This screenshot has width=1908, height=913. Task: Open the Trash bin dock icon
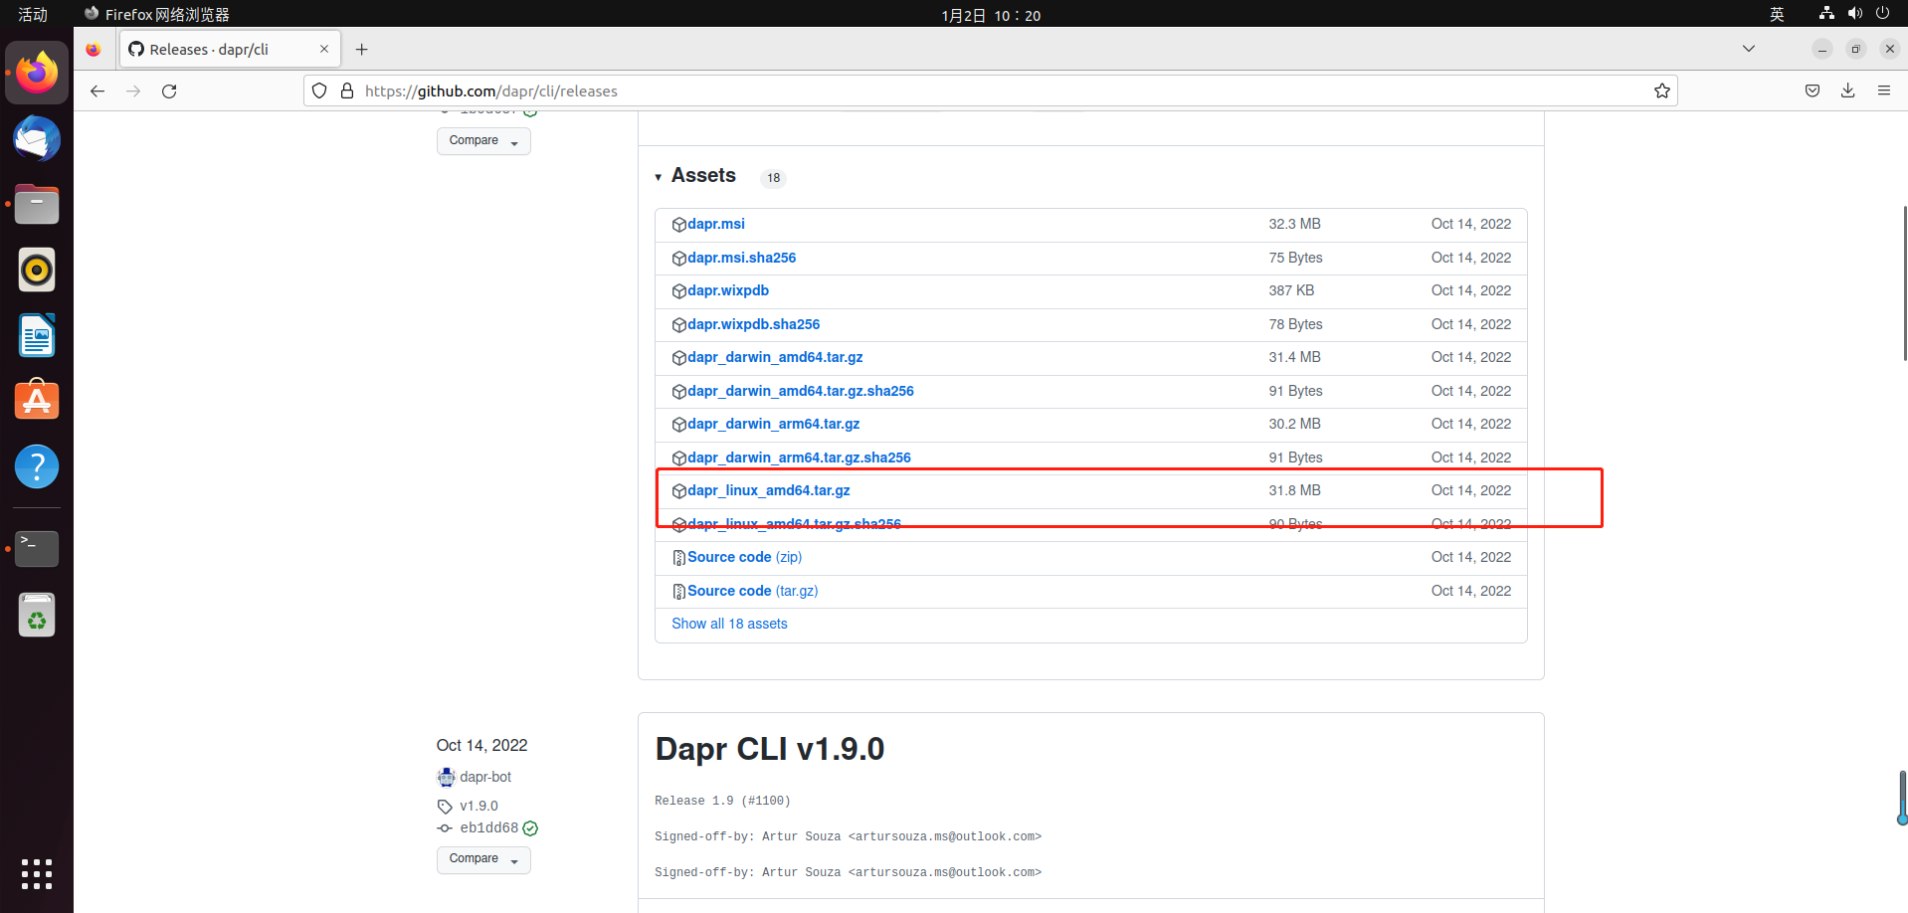[x=37, y=615]
